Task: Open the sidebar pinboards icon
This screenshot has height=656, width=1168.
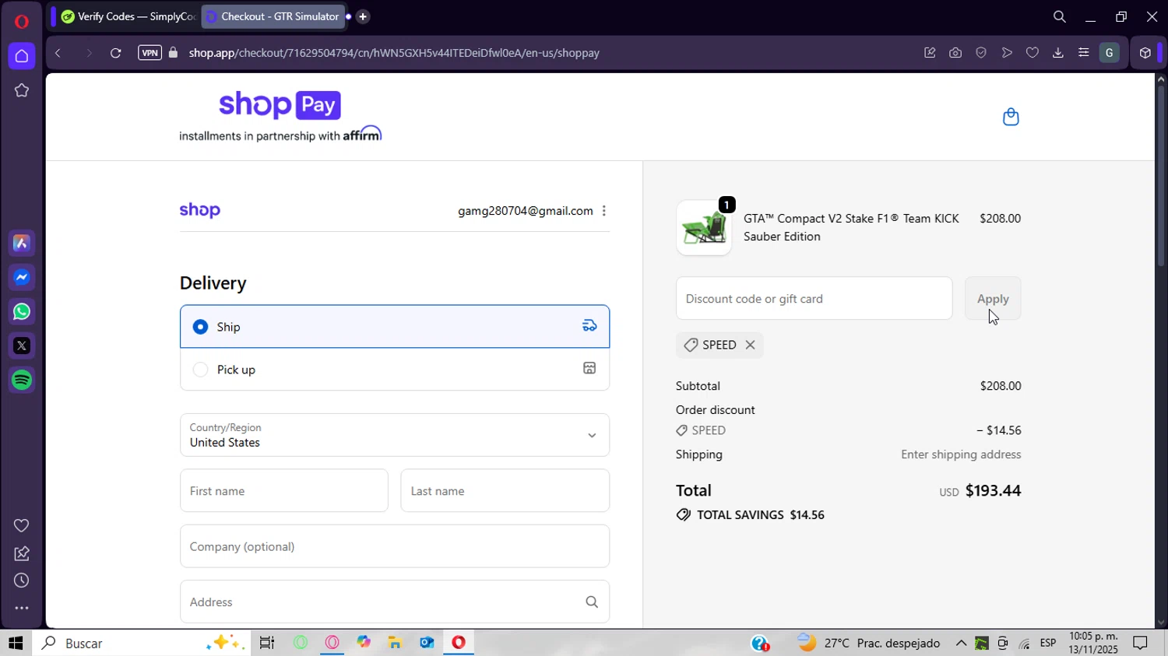Action: [x=22, y=553]
